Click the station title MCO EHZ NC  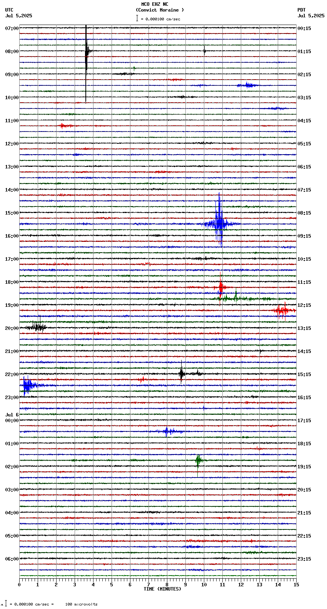coord(155,4)
